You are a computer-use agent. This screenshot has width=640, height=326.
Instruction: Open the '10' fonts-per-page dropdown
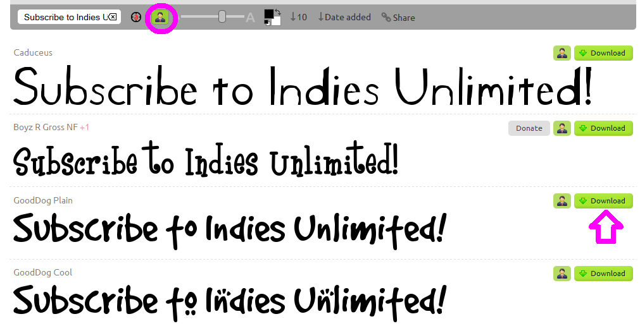click(298, 17)
